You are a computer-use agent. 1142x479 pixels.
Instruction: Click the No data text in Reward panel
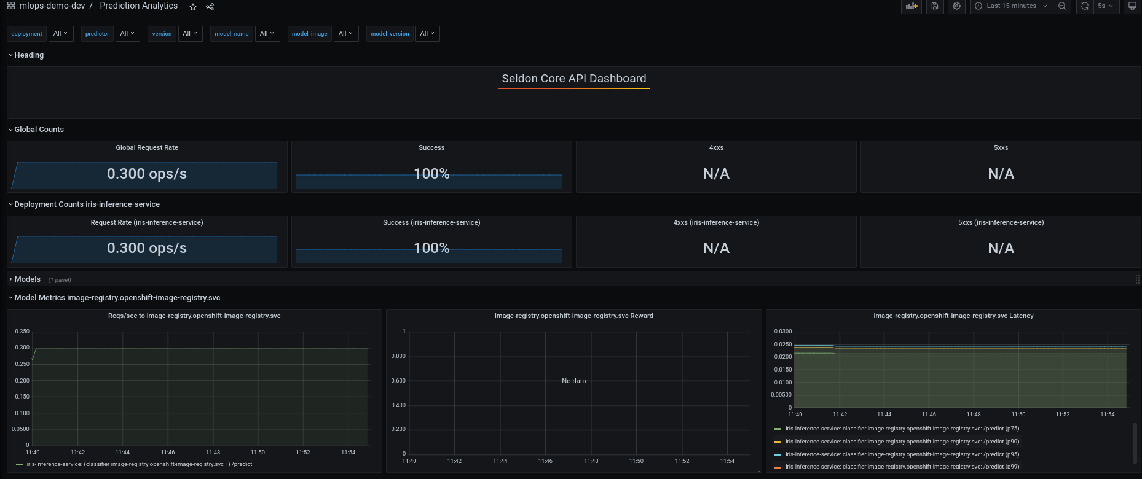pos(573,381)
